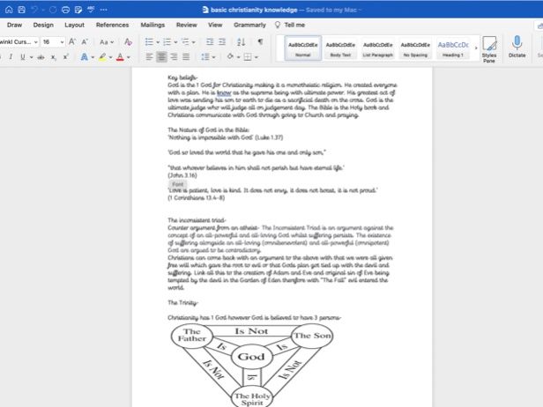Apply the yellow text highlight
This screenshot has height=407, width=543.
102,57
